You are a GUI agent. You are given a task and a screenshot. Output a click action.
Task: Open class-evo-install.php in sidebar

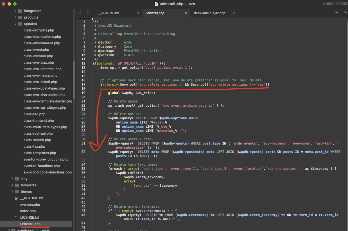pyautogui.click(x=40, y=82)
